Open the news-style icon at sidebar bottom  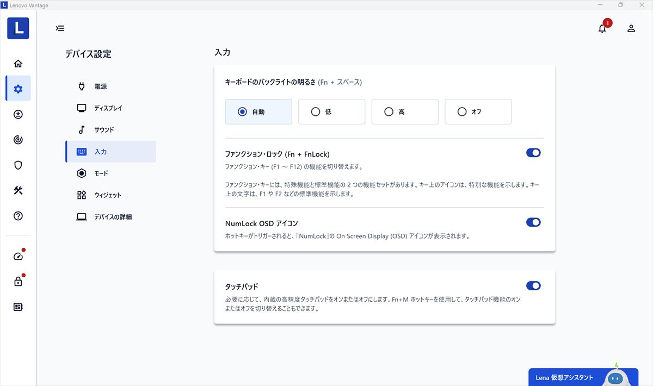coord(18,307)
